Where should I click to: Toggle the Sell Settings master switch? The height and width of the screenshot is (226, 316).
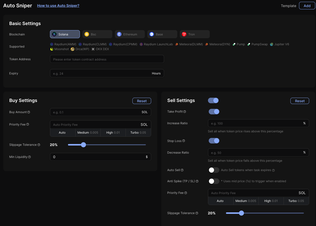(x=213, y=100)
